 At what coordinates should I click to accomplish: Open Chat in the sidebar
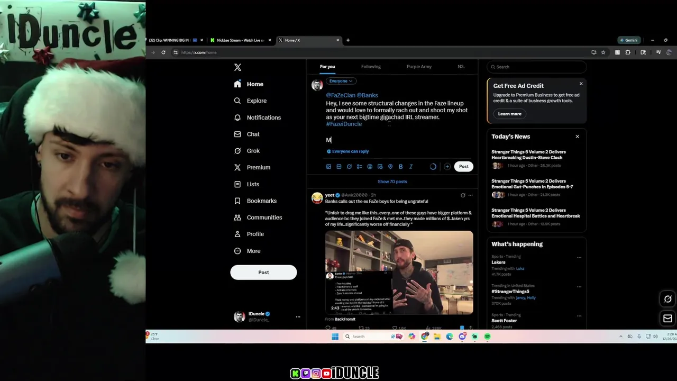coord(247,134)
